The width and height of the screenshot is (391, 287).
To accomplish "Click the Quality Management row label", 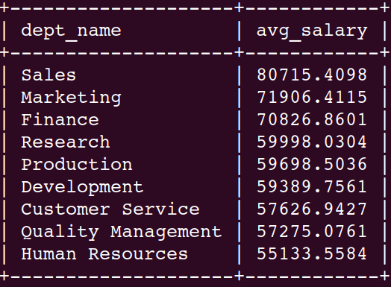I will [122, 232].
